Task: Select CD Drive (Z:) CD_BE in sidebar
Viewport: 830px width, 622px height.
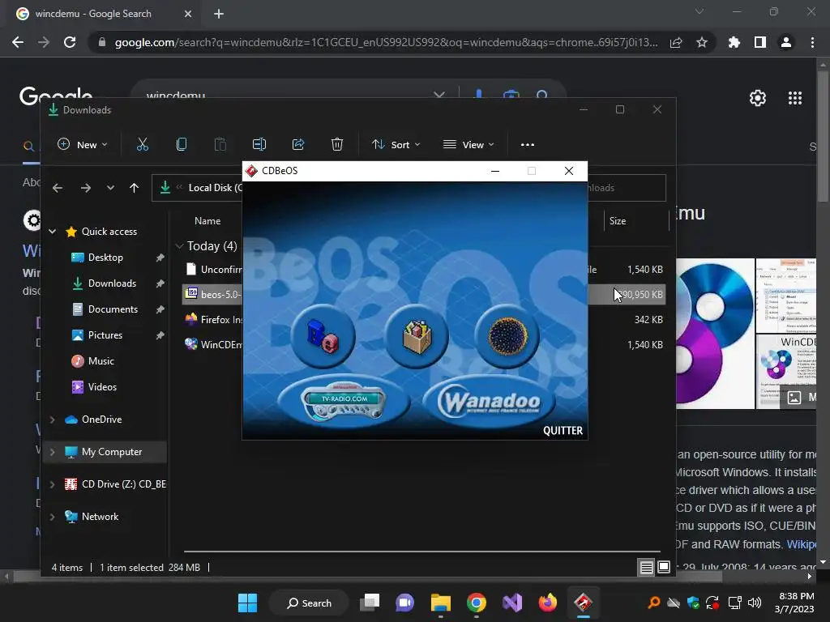Action: 115,484
